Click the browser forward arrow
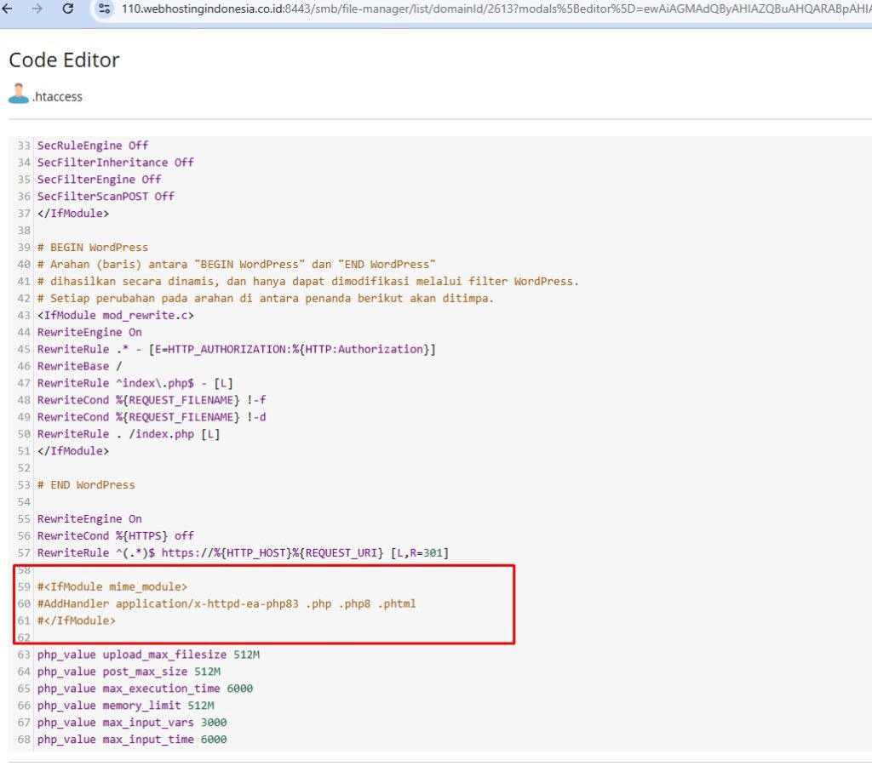 37,9
